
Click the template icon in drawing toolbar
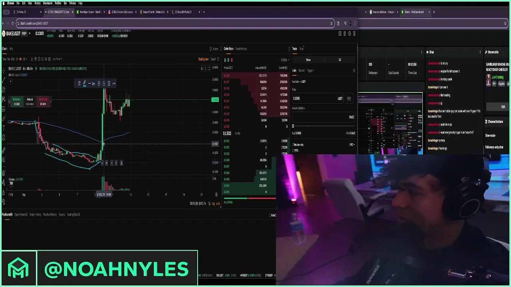[x=79, y=83]
